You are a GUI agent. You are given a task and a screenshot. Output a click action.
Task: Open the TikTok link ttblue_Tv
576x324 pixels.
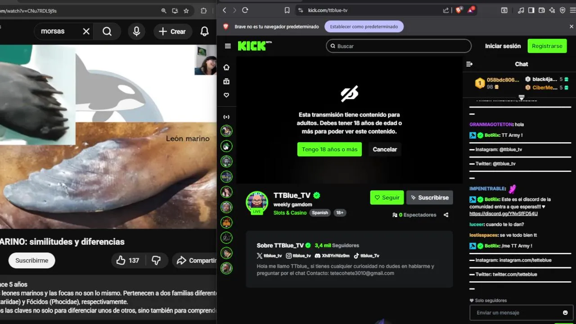[366, 256]
